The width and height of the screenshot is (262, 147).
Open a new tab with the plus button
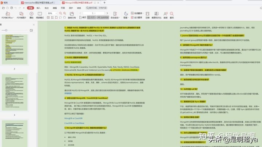tap(104, 3)
